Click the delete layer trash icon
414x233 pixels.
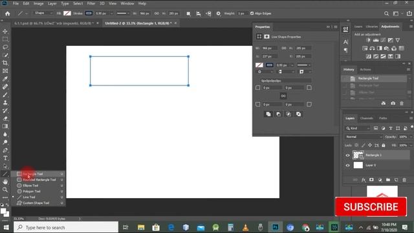pyautogui.click(x=404, y=180)
